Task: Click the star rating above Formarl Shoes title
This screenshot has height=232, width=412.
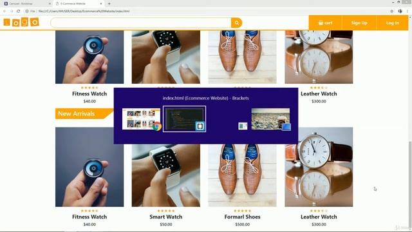Action: tap(242, 211)
